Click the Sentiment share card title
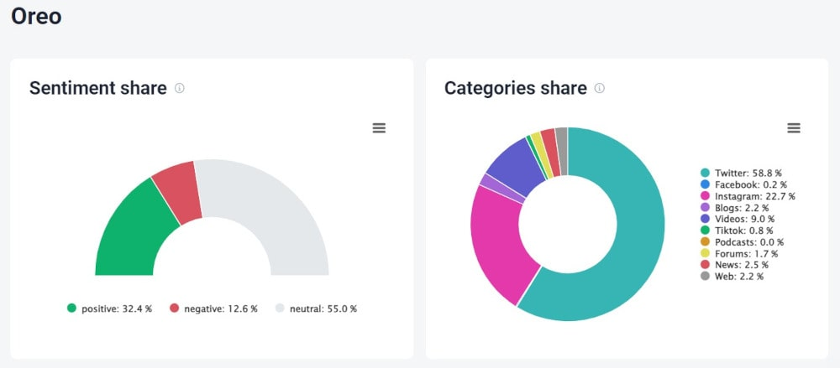The height and width of the screenshot is (368, 840). 98,88
